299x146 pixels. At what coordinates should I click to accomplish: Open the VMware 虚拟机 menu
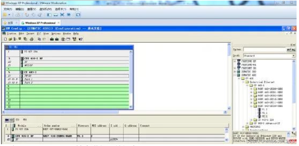45,9
